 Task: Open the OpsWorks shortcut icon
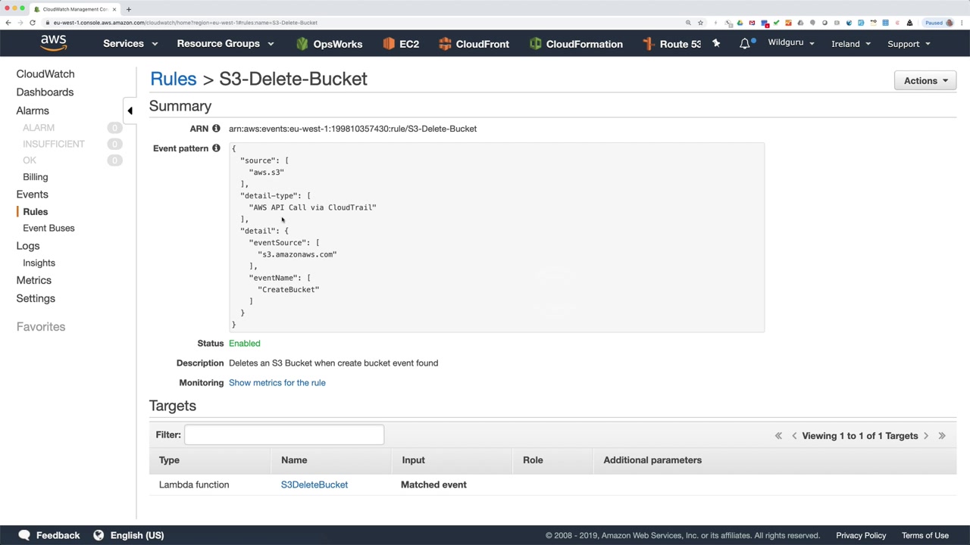tap(302, 44)
